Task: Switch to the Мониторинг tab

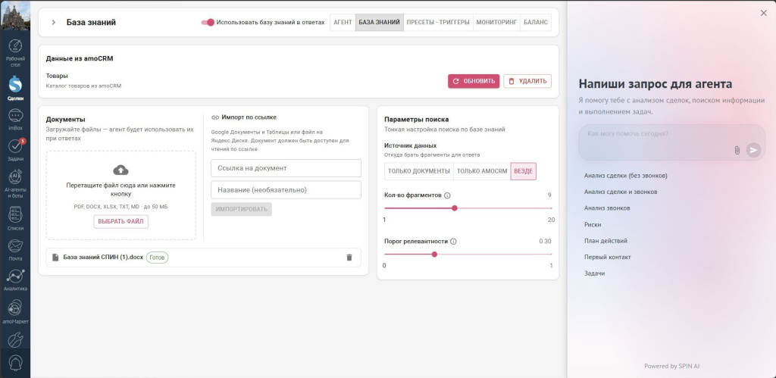Action: click(x=496, y=22)
